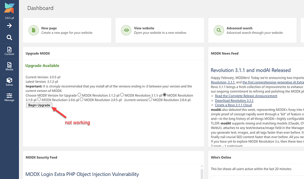The image size is (304, 179).
Task: Click the New page document icon
Action: (x=34, y=30)
